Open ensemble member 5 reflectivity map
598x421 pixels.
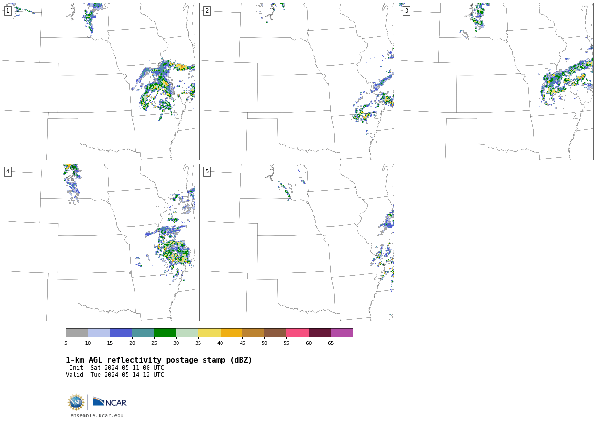pos(297,242)
